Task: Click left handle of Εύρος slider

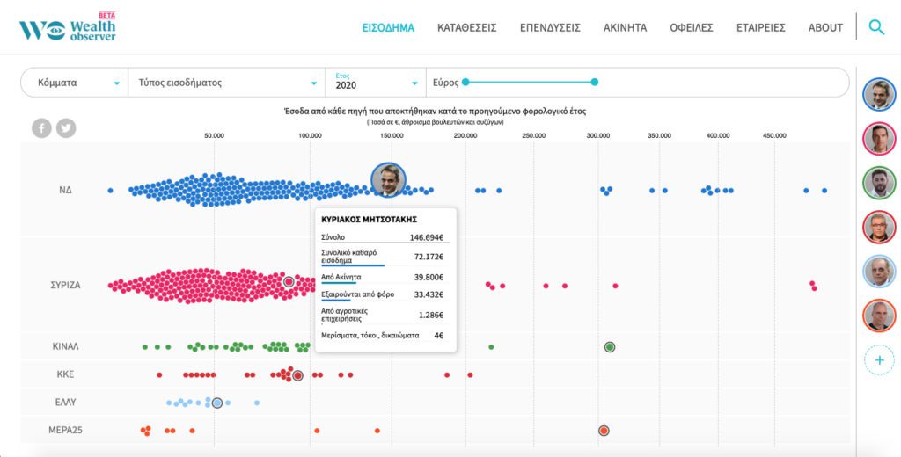Action: (465, 82)
